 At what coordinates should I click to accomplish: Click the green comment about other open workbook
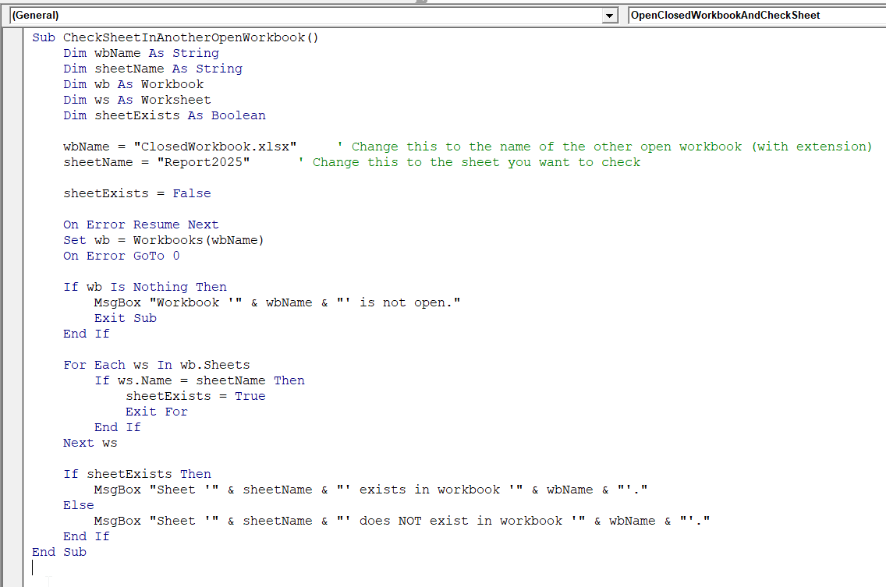[x=604, y=147]
